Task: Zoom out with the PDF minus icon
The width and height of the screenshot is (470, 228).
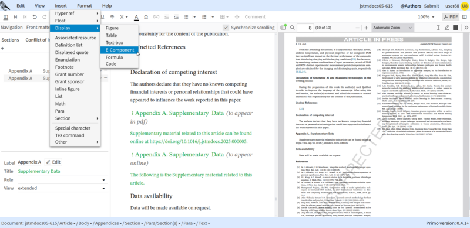Action: click(x=357, y=28)
